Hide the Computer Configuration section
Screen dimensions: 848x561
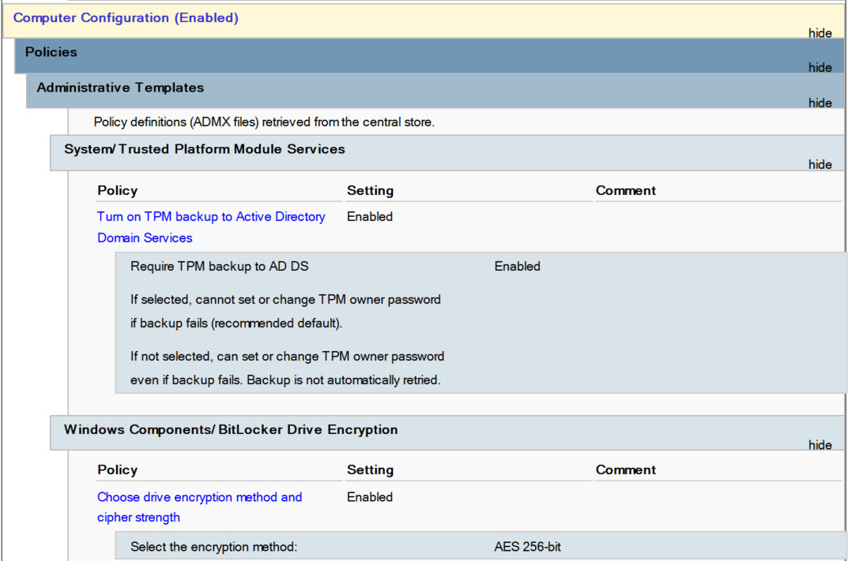[x=820, y=33]
